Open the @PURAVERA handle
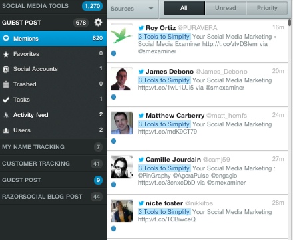Screen dimensions: 293x240 coord(198,28)
